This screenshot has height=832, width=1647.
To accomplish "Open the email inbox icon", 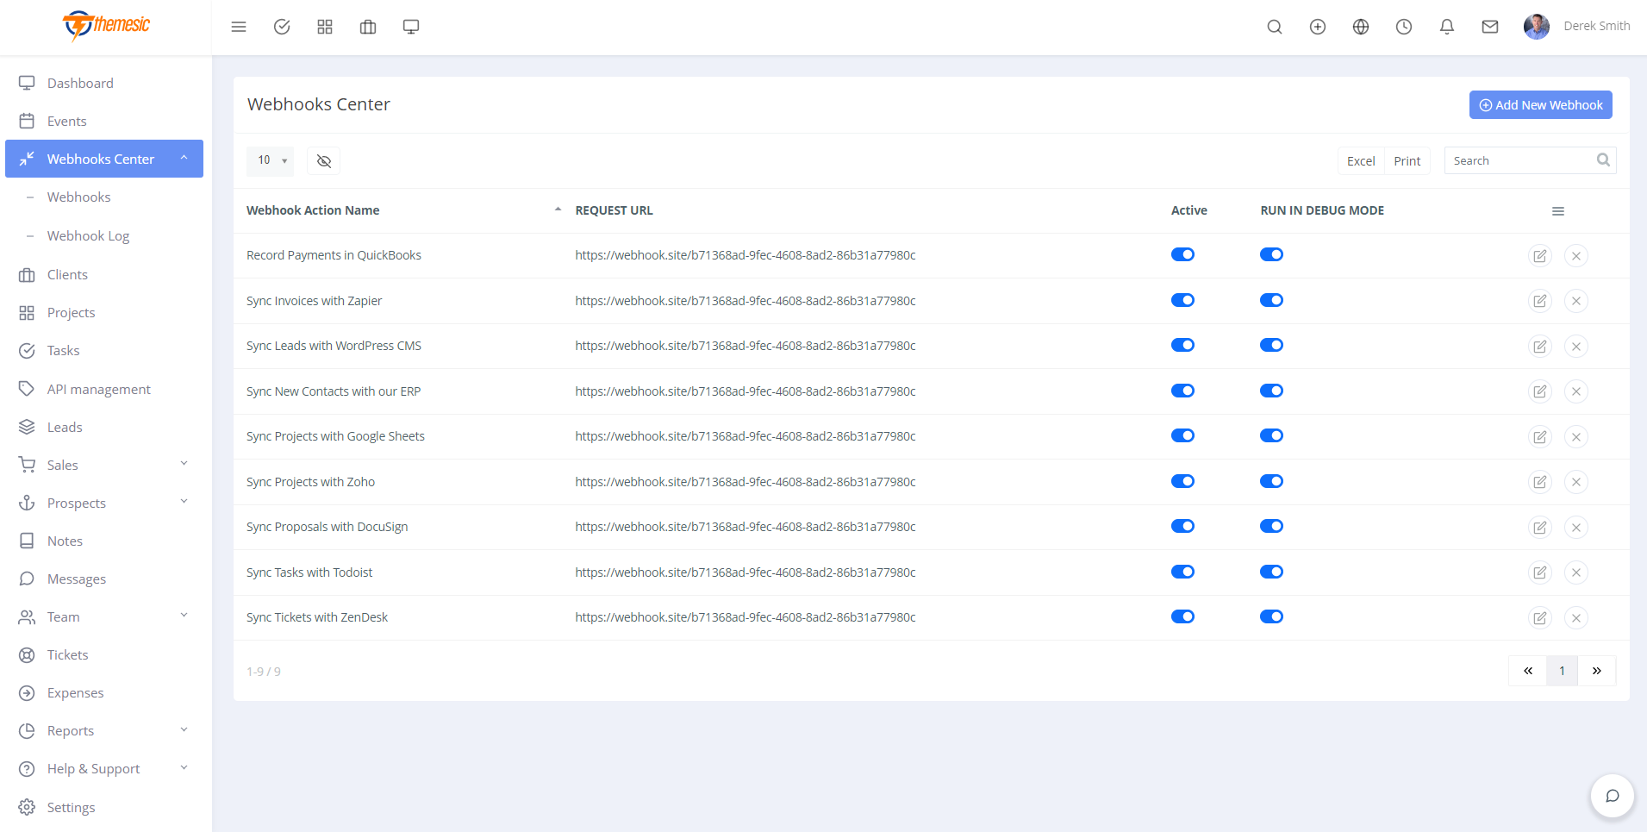I will coord(1489,27).
